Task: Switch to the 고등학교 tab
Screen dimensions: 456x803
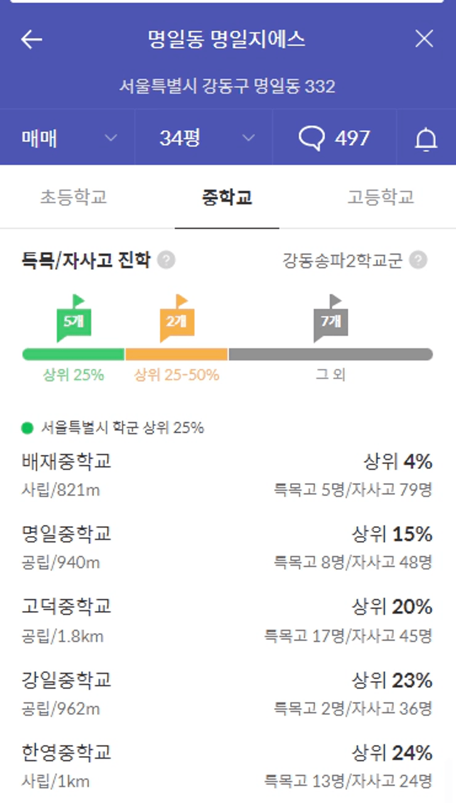Action: click(380, 197)
